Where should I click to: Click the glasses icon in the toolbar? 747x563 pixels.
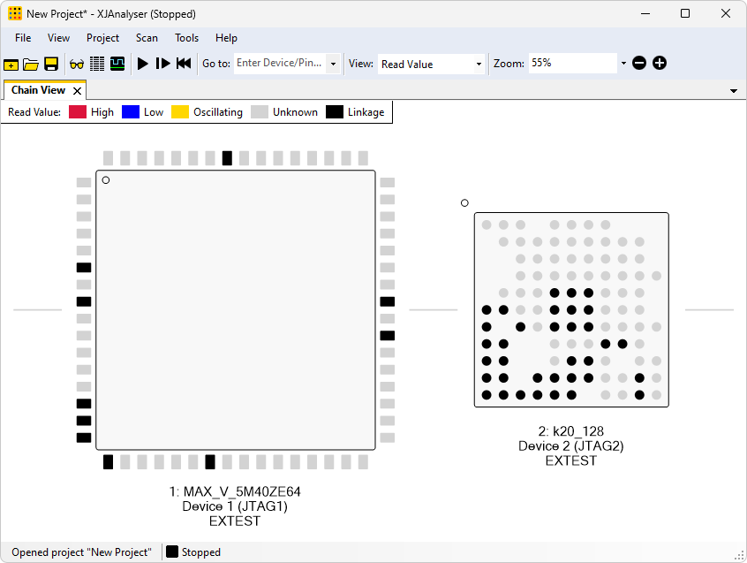pyautogui.click(x=77, y=64)
